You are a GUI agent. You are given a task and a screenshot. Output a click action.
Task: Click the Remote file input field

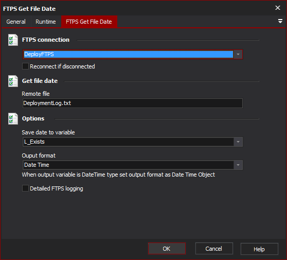click(133, 103)
